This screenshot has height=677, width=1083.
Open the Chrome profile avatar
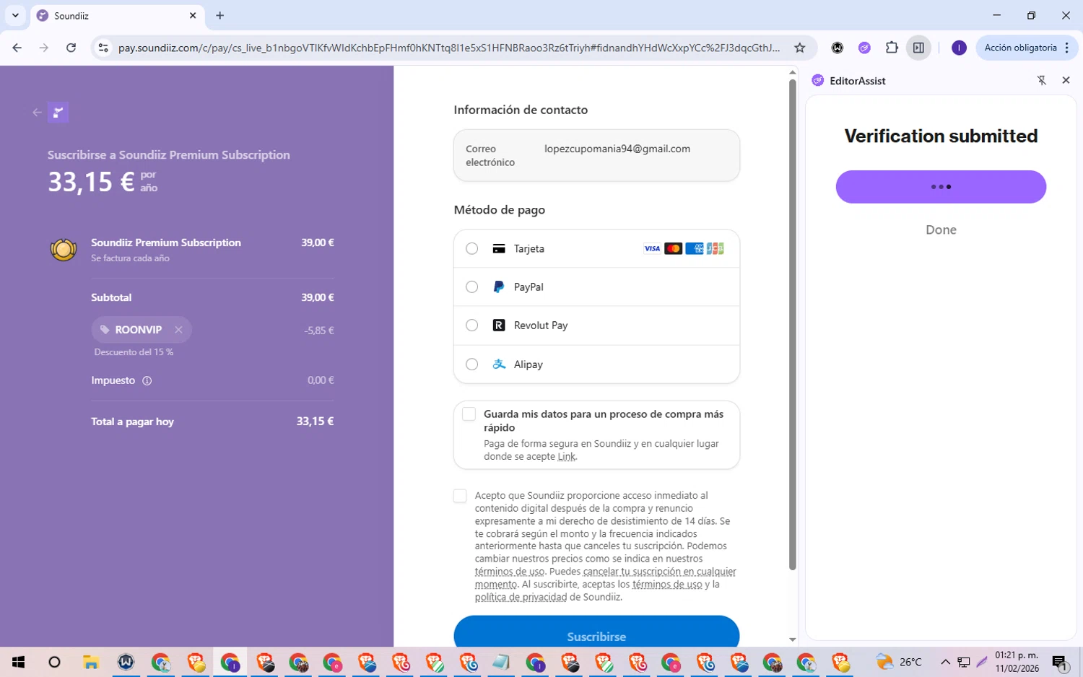point(959,48)
